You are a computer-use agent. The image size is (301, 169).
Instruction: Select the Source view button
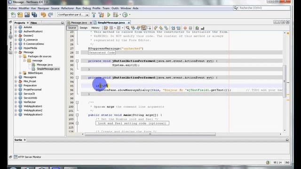click(x=72, y=28)
